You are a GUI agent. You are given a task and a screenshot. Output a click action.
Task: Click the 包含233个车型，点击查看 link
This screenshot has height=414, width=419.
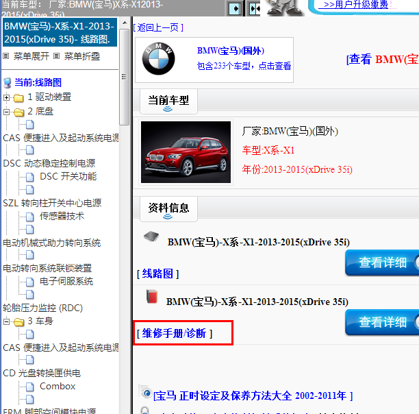[244, 66]
